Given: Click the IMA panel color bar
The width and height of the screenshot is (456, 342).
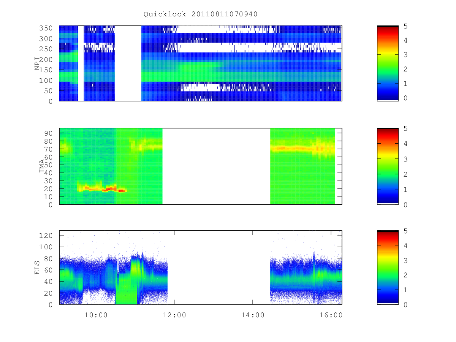Looking at the screenshot, I should [x=388, y=166].
